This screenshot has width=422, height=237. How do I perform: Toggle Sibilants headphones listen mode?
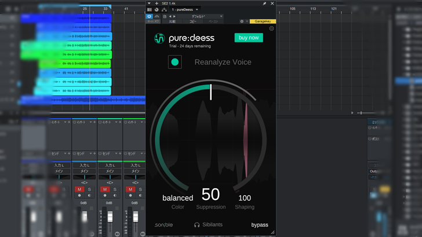[208, 225]
